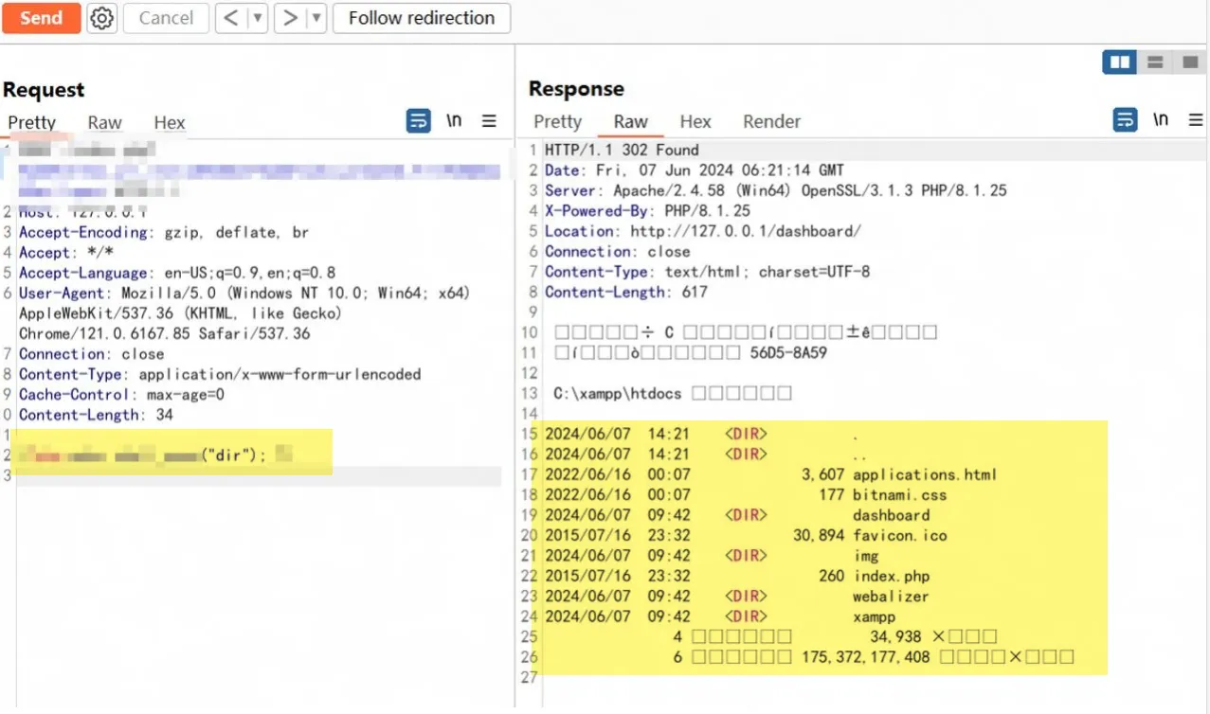This screenshot has width=1210, height=714.
Task: Switch to combined tabbed layout
Action: [1189, 62]
